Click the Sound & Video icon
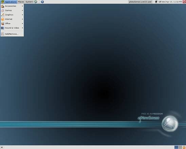This screenshot has height=149, width=186. pos(3,28)
